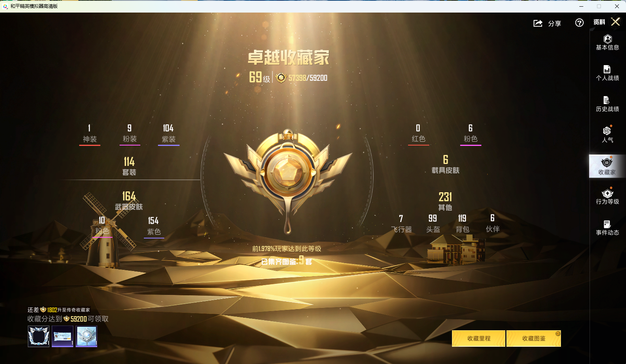626x364 pixels.
Task: Click the 武器皮肤 count of 164
Action: pos(129,197)
